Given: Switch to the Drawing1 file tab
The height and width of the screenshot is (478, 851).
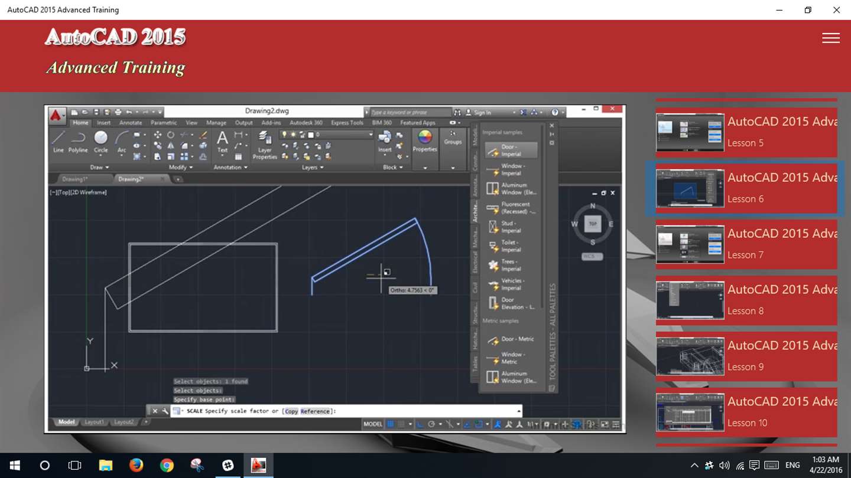Looking at the screenshot, I should (x=75, y=179).
